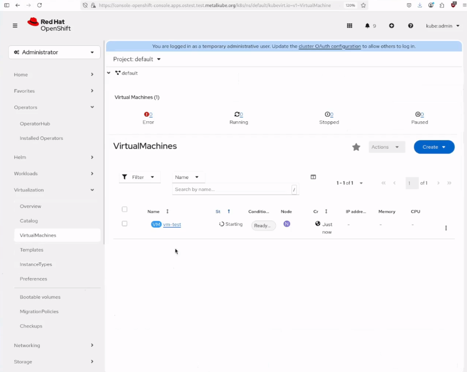Click the Search by name field
The height and width of the screenshot is (372, 467).
coord(231,189)
